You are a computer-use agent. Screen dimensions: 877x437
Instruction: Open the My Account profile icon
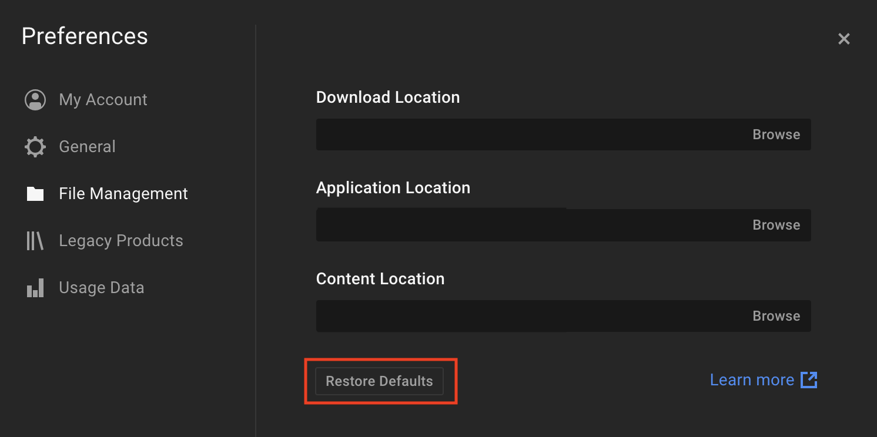35,99
